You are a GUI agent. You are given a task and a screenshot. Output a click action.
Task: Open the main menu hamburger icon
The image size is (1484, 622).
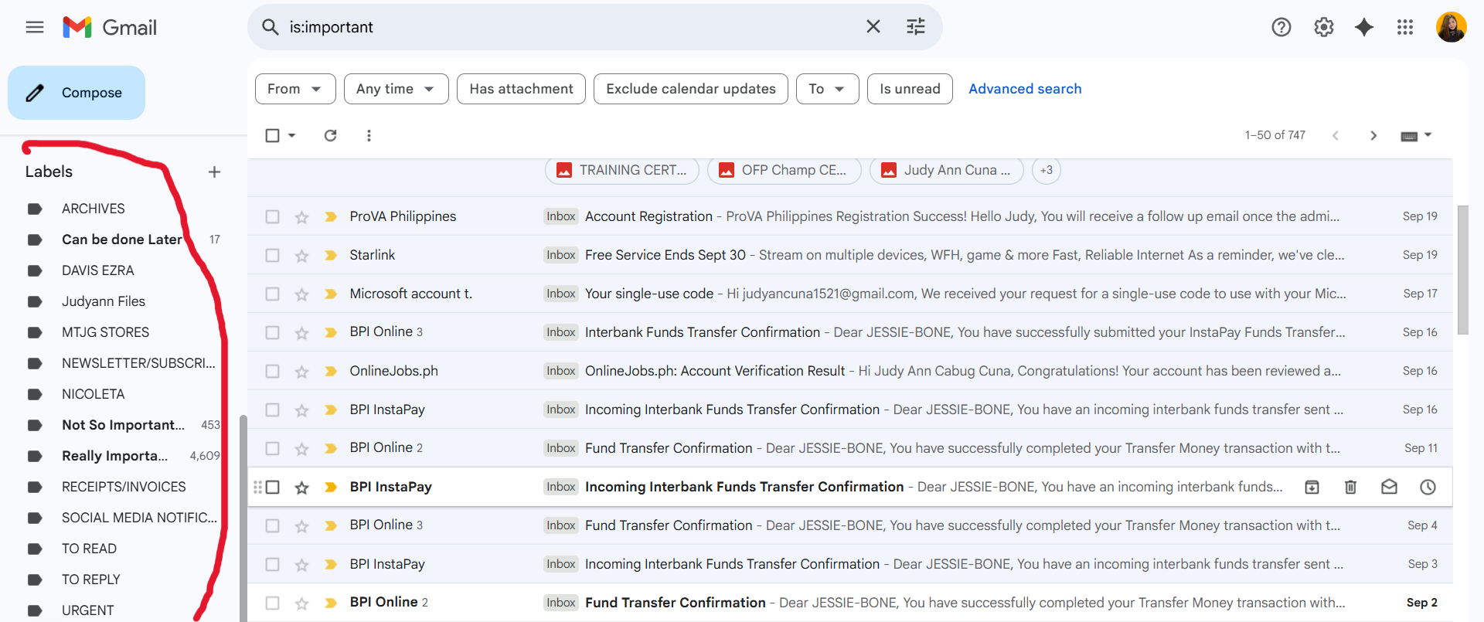35,27
